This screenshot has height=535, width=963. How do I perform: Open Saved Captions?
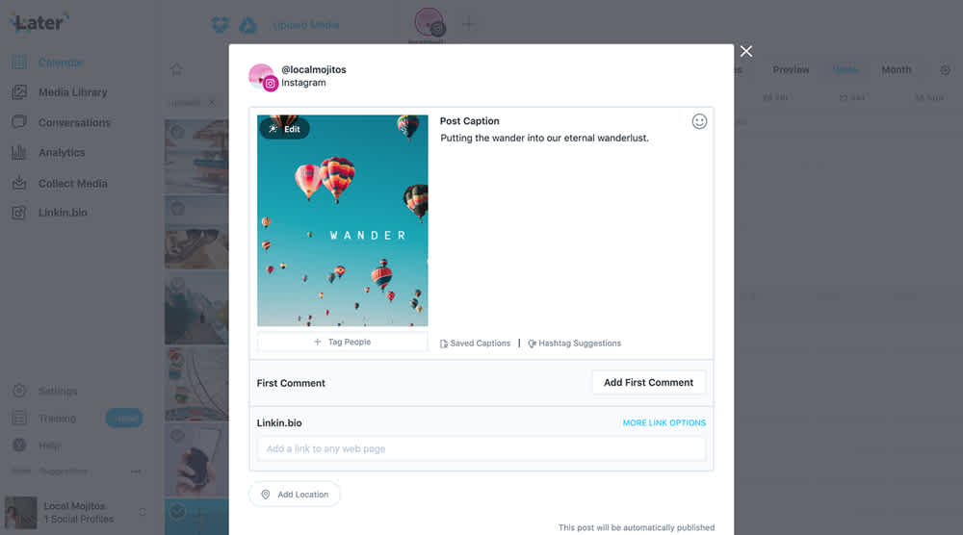click(x=475, y=343)
